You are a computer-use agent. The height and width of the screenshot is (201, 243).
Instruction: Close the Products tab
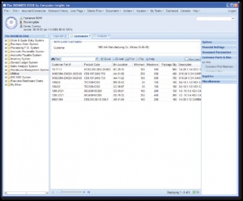click(109, 36)
